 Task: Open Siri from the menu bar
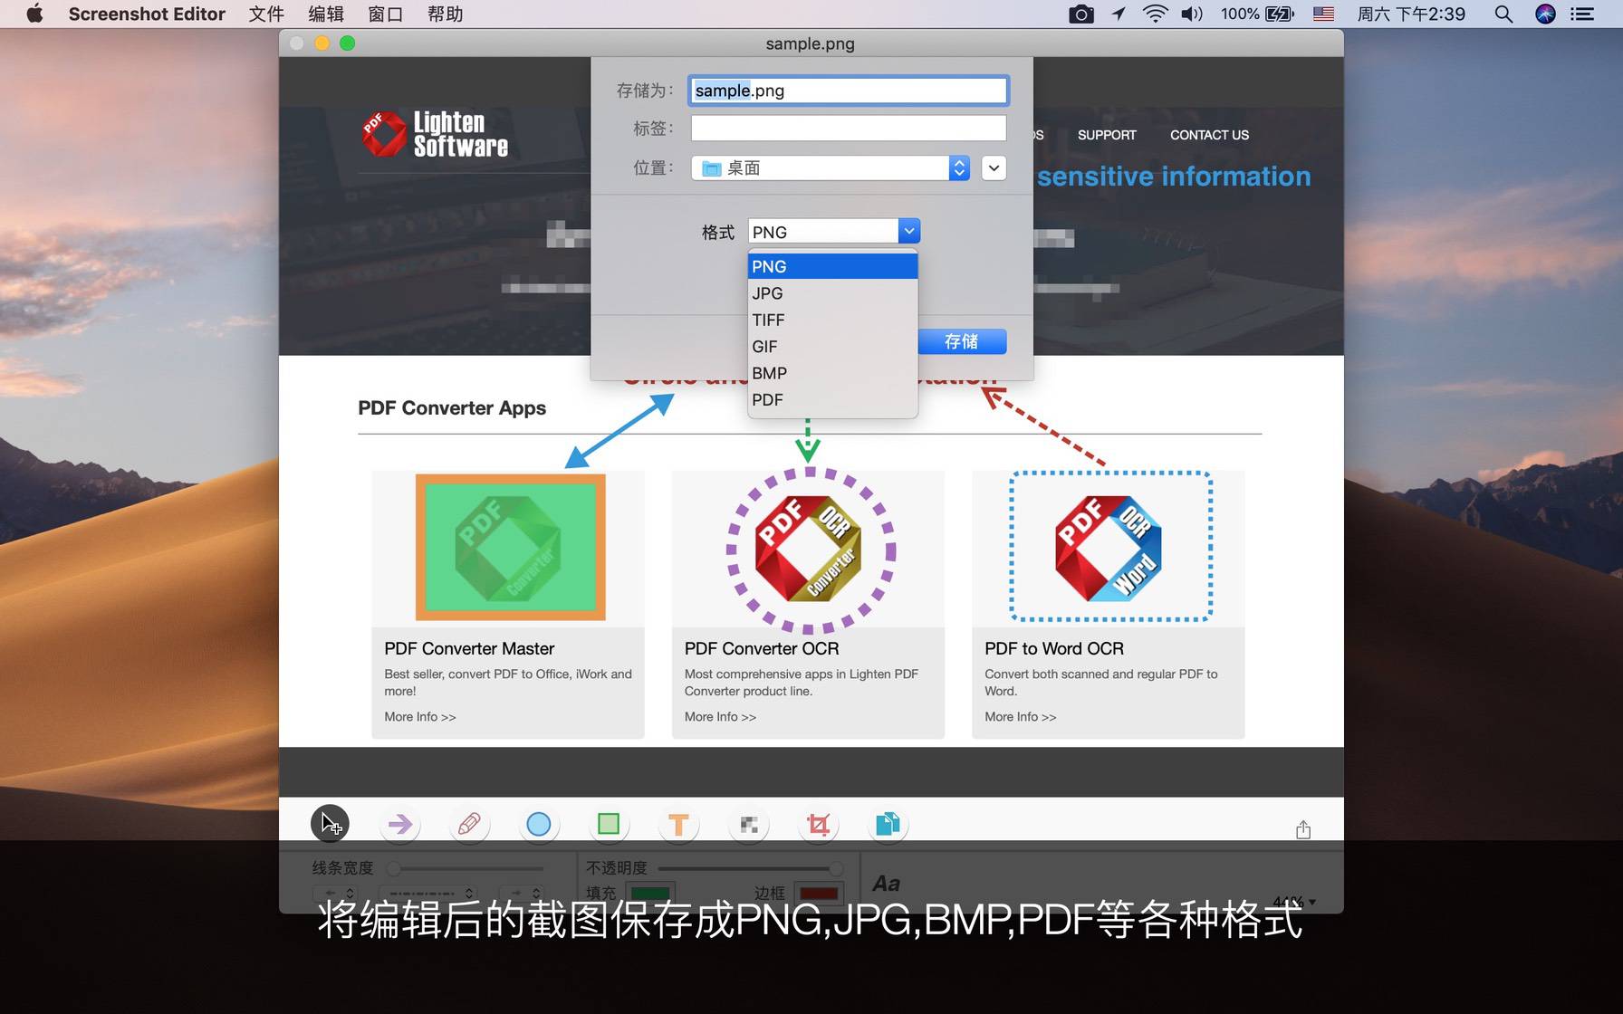coord(1546,14)
